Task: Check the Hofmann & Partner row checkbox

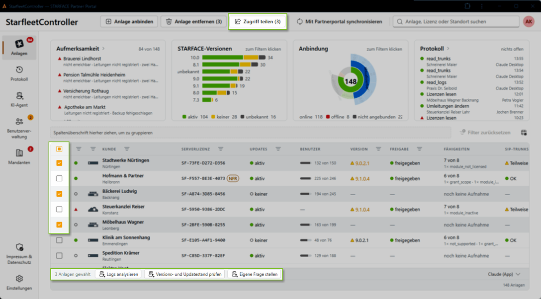Action: (x=59, y=178)
